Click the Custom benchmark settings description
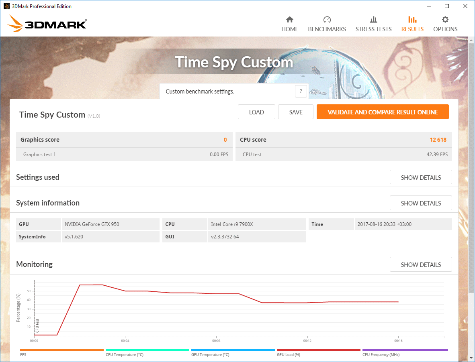The width and height of the screenshot is (475, 362). (x=200, y=92)
